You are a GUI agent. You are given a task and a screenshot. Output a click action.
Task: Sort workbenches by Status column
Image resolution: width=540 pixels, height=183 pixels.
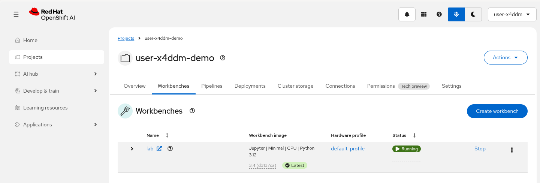click(414, 135)
